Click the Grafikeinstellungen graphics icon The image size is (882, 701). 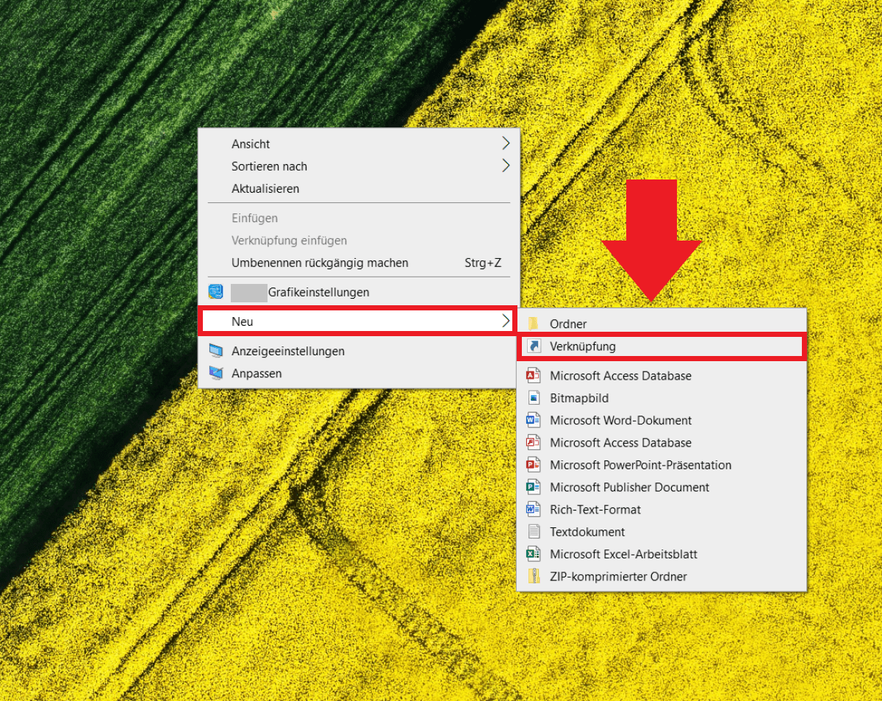click(x=215, y=292)
